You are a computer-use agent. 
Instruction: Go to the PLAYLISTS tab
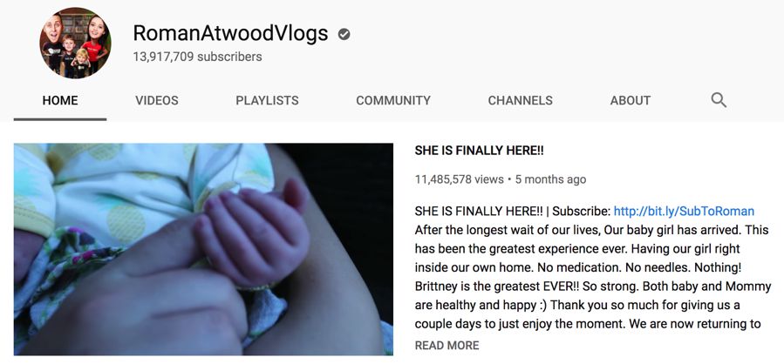pyautogui.click(x=267, y=100)
